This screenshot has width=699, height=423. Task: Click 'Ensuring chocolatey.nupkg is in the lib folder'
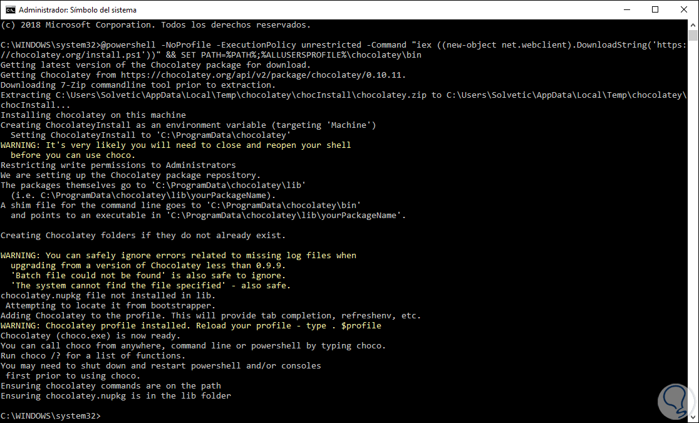[115, 396]
